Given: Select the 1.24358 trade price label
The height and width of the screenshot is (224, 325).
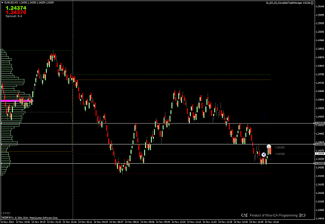Looking at the screenshot, I should tap(280, 154).
